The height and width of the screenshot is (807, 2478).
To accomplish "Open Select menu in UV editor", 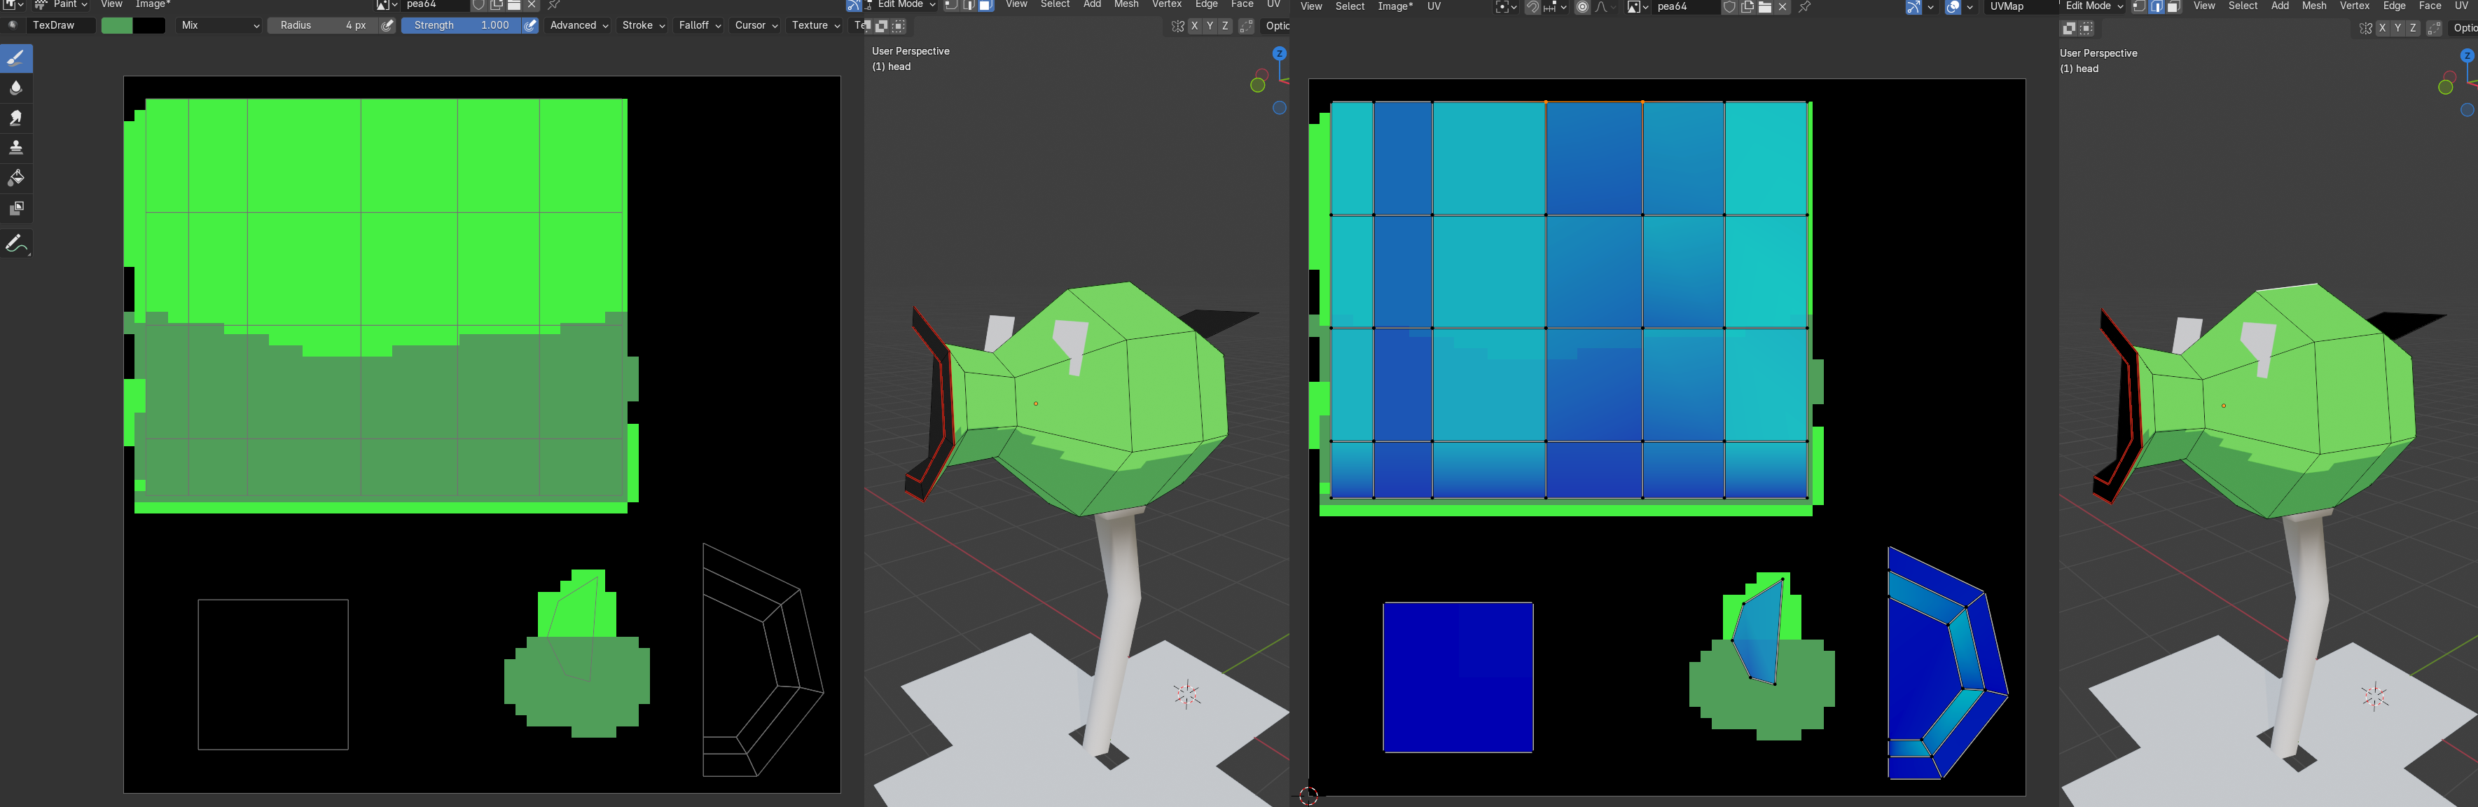I will click(1350, 7).
